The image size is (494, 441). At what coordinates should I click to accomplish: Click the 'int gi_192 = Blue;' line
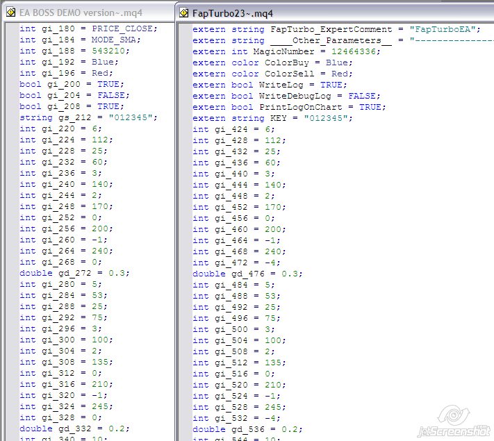click(x=69, y=62)
